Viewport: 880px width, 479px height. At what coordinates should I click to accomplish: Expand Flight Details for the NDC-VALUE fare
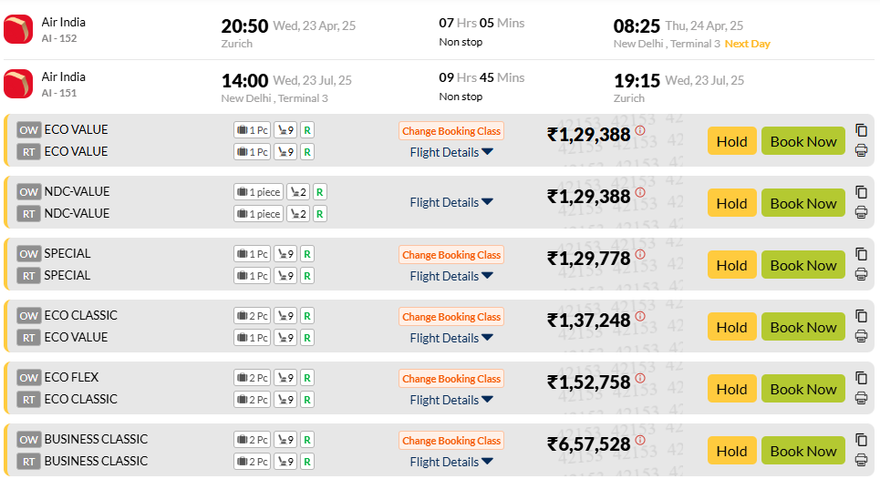point(451,202)
